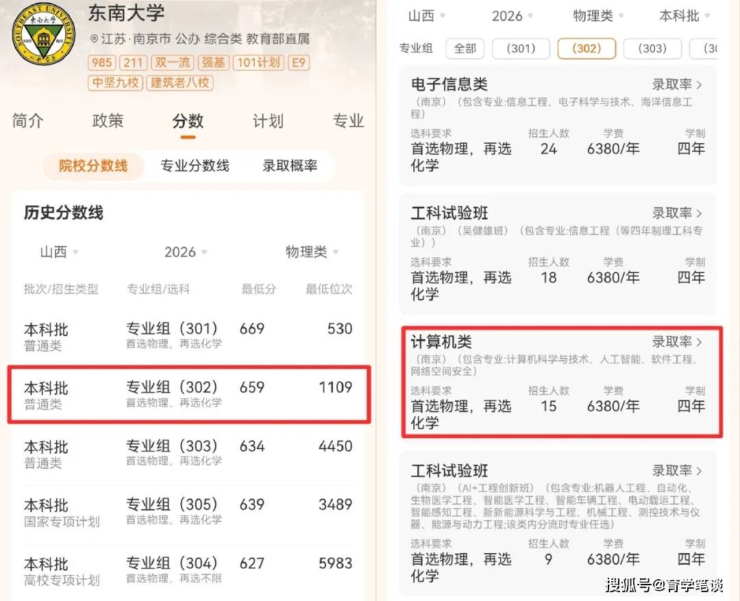Open the 2026 dropdown in right panel
Viewport: 740px width, 601px height.
[x=513, y=16]
